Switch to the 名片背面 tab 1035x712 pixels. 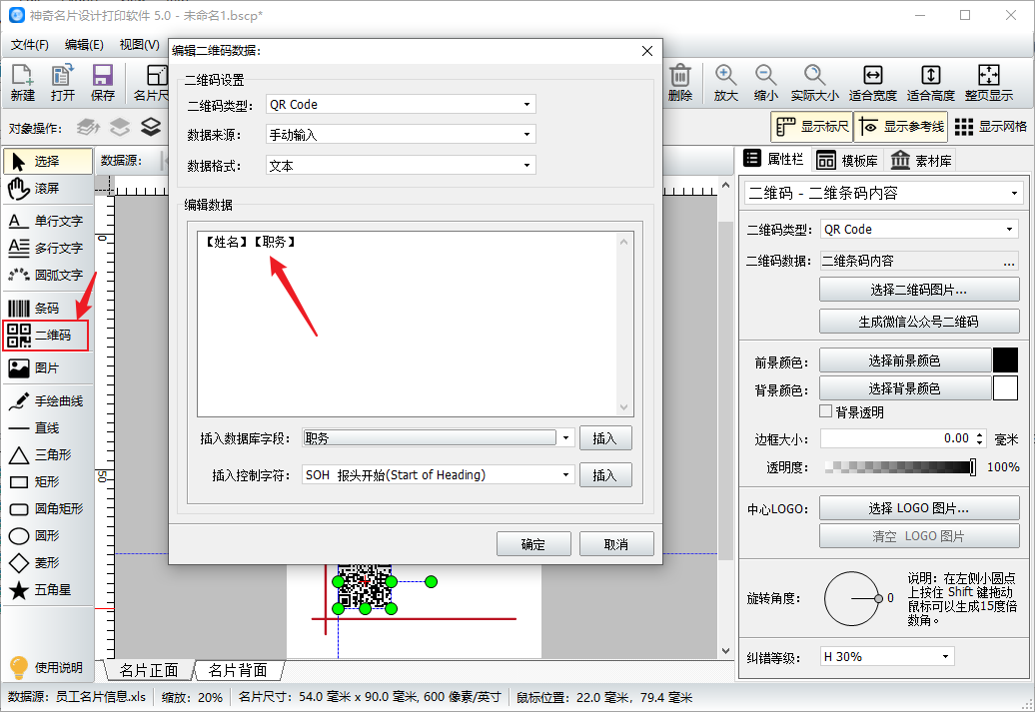238,670
